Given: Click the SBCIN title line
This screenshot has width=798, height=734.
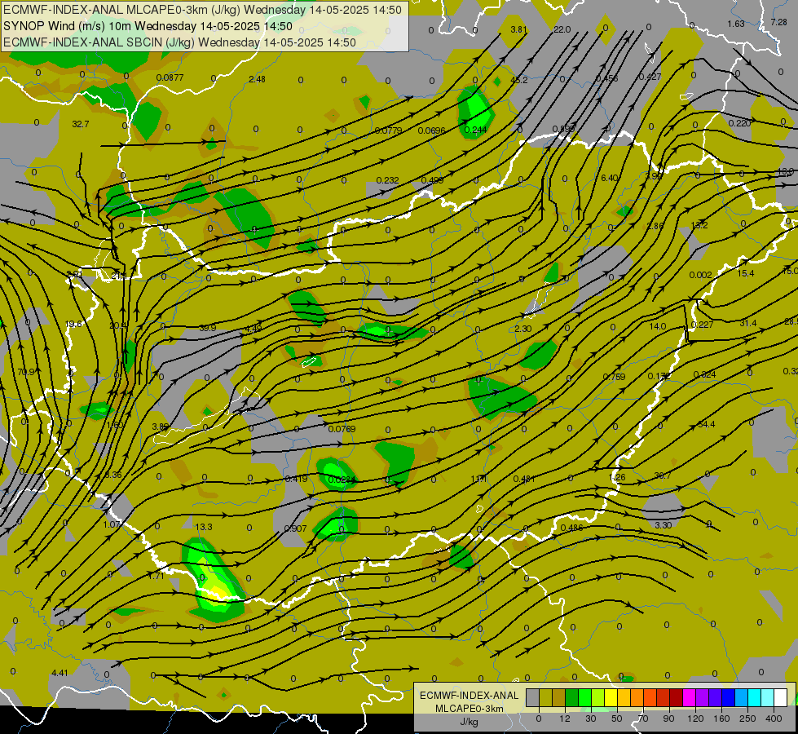Looking at the screenshot, I should (179, 42).
